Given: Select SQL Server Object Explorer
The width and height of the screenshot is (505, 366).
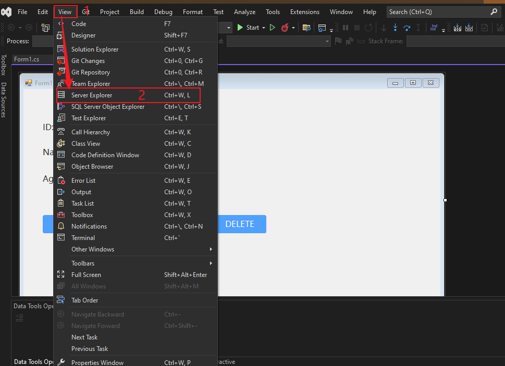Looking at the screenshot, I should 136,106.
